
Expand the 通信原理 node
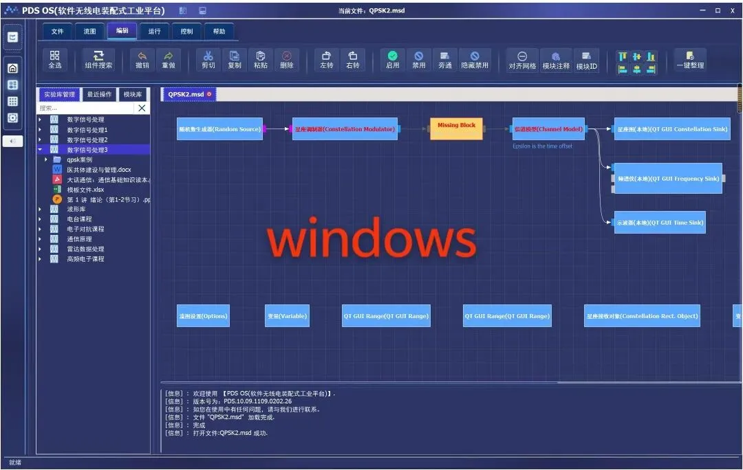40,238
